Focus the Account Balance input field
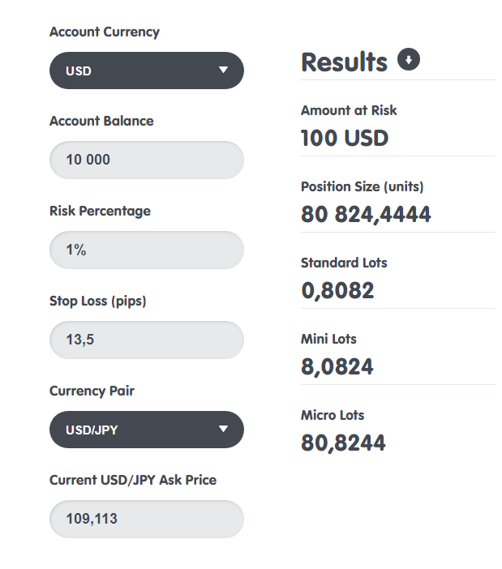The image size is (502, 569). [146, 160]
